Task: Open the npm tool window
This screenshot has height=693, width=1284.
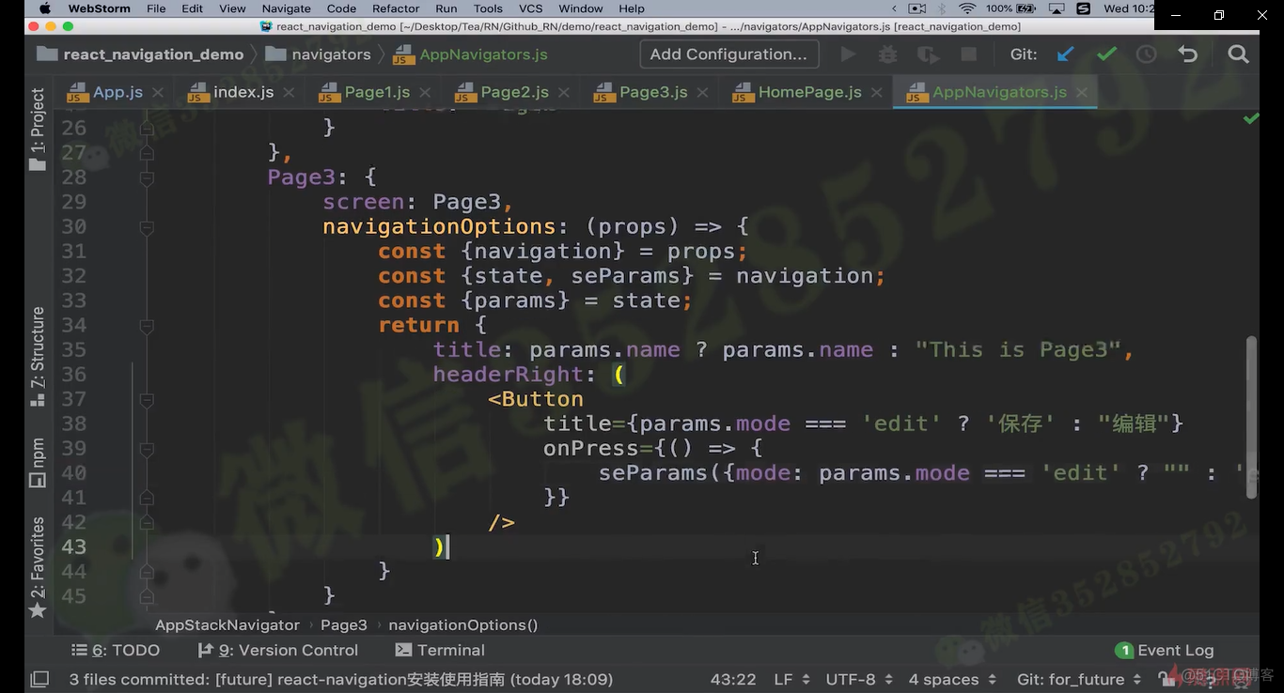Action: (x=38, y=462)
